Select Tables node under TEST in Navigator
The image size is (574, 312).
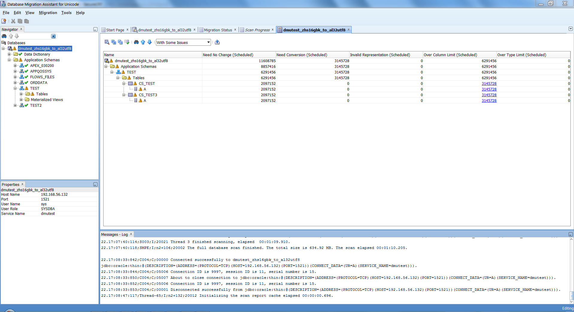42,94
